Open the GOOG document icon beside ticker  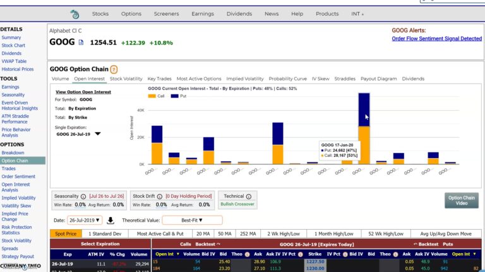81,42
